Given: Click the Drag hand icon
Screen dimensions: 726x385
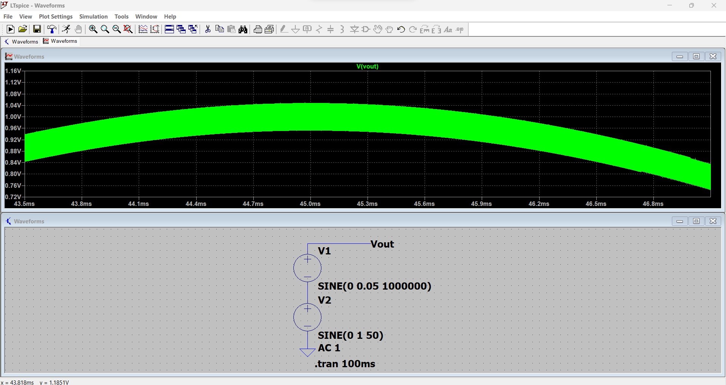Looking at the screenshot, I should point(389,29).
